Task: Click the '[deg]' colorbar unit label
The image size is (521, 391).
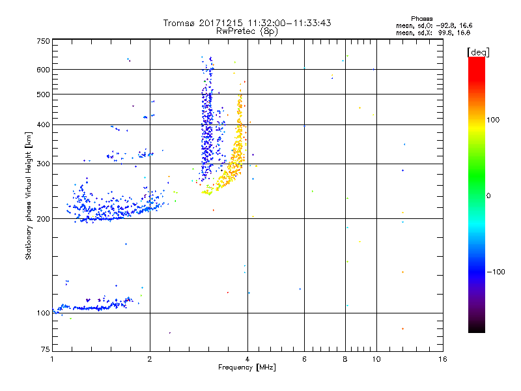Action: pos(478,52)
